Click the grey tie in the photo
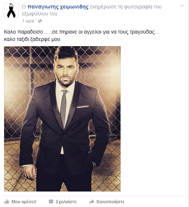 (64, 108)
